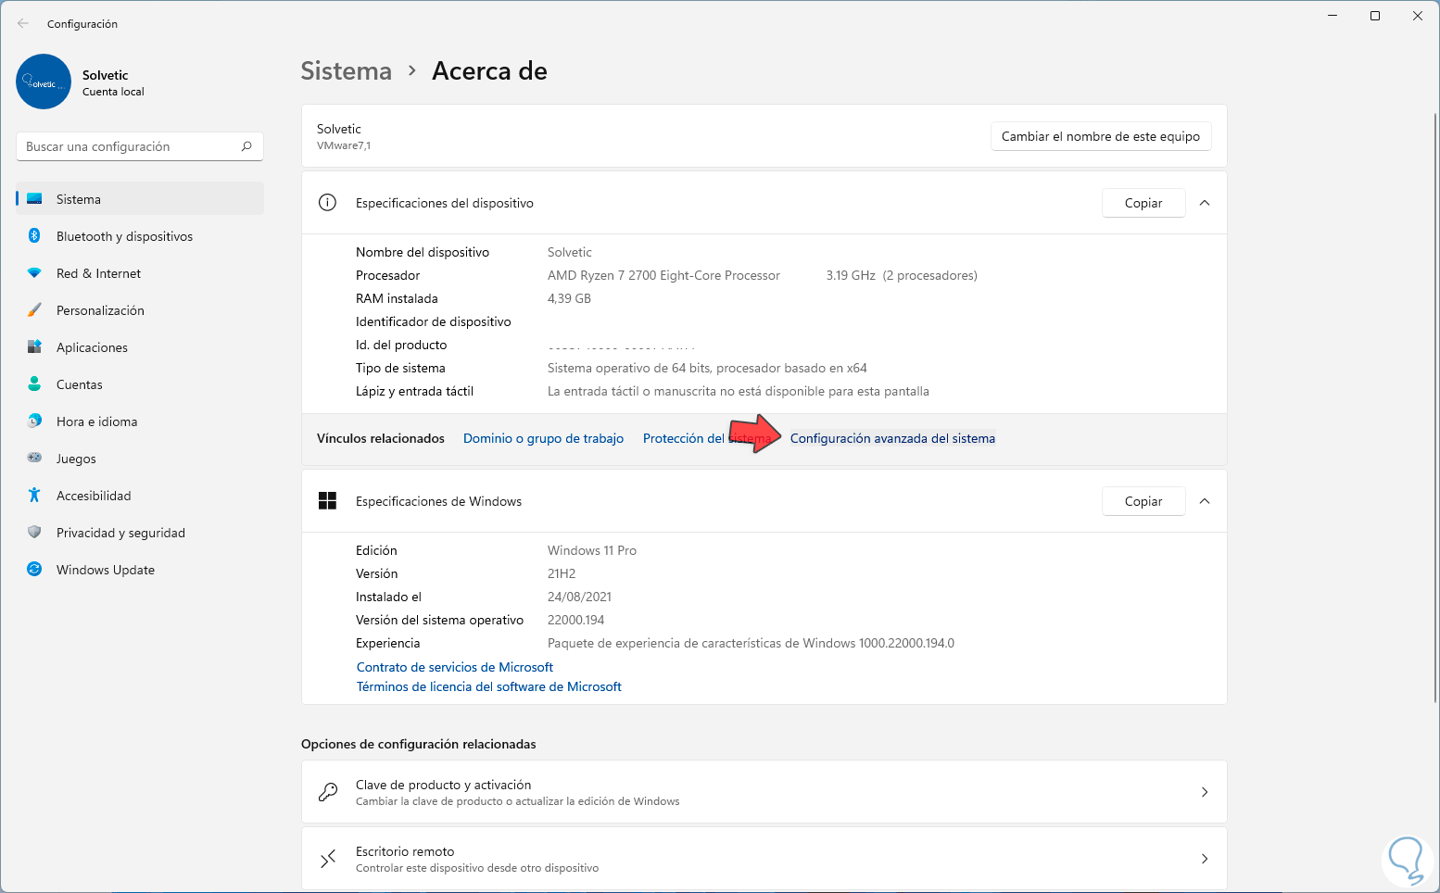Open Dominio o grupo de trabajo link
1440x893 pixels.
(x=543, y=438)
